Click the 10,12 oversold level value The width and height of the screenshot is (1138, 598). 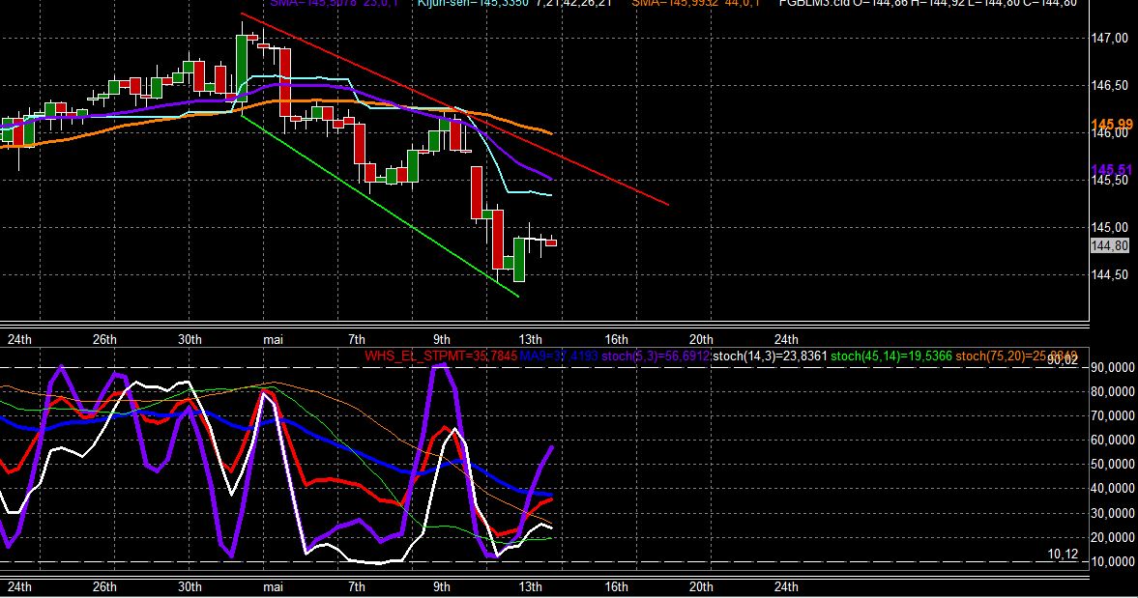click(1063, 555)
